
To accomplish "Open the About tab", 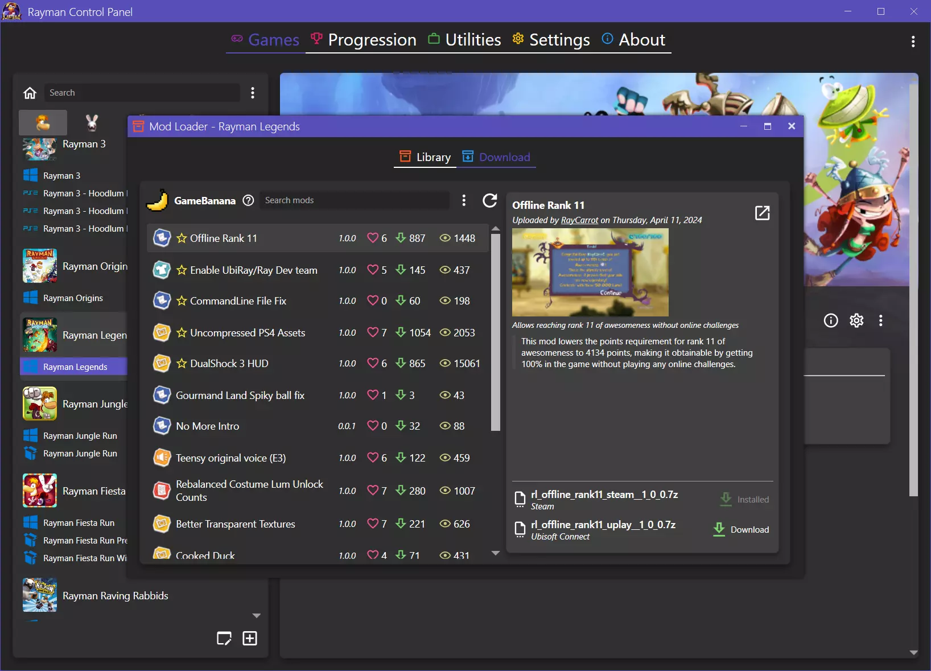I will click(634, 40).
